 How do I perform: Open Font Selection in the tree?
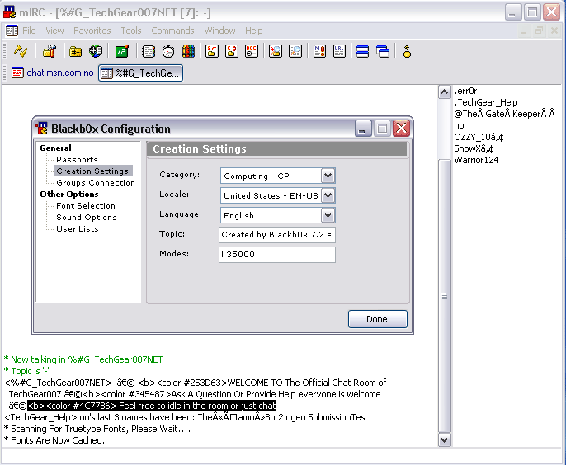pos(86,205)
